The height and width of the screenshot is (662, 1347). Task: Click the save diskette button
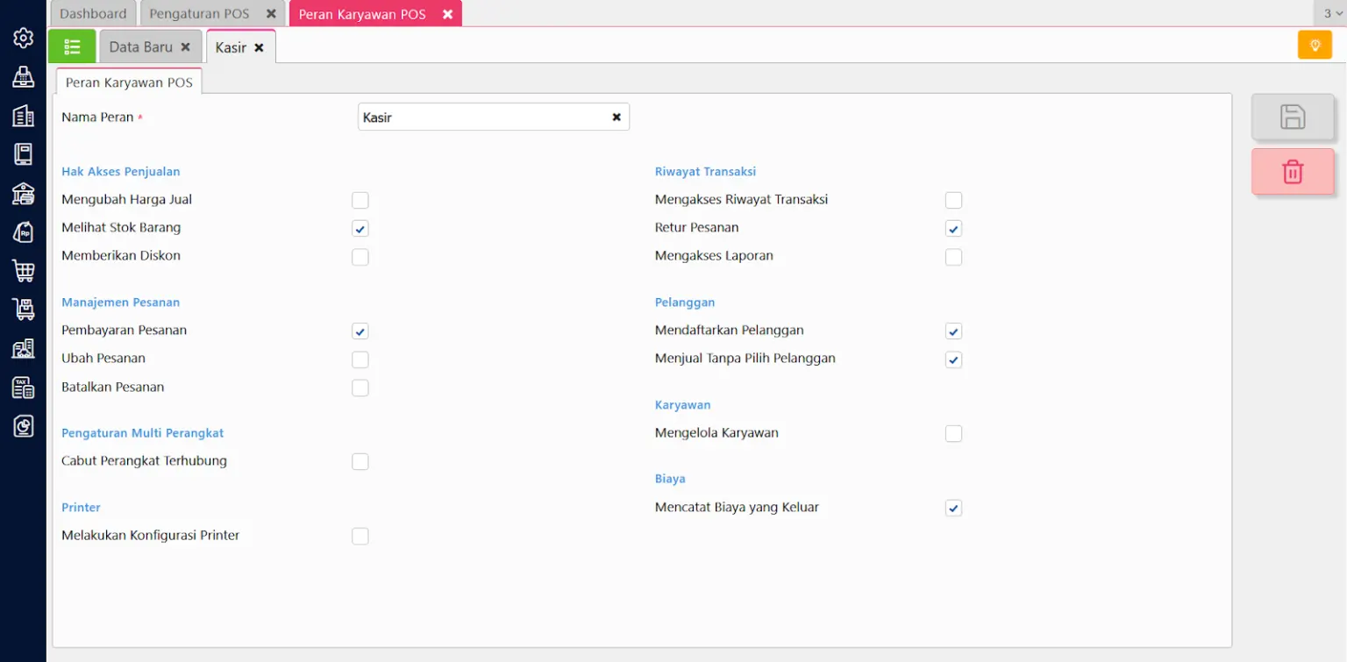pyautogui.click(x=1293, y=117)
